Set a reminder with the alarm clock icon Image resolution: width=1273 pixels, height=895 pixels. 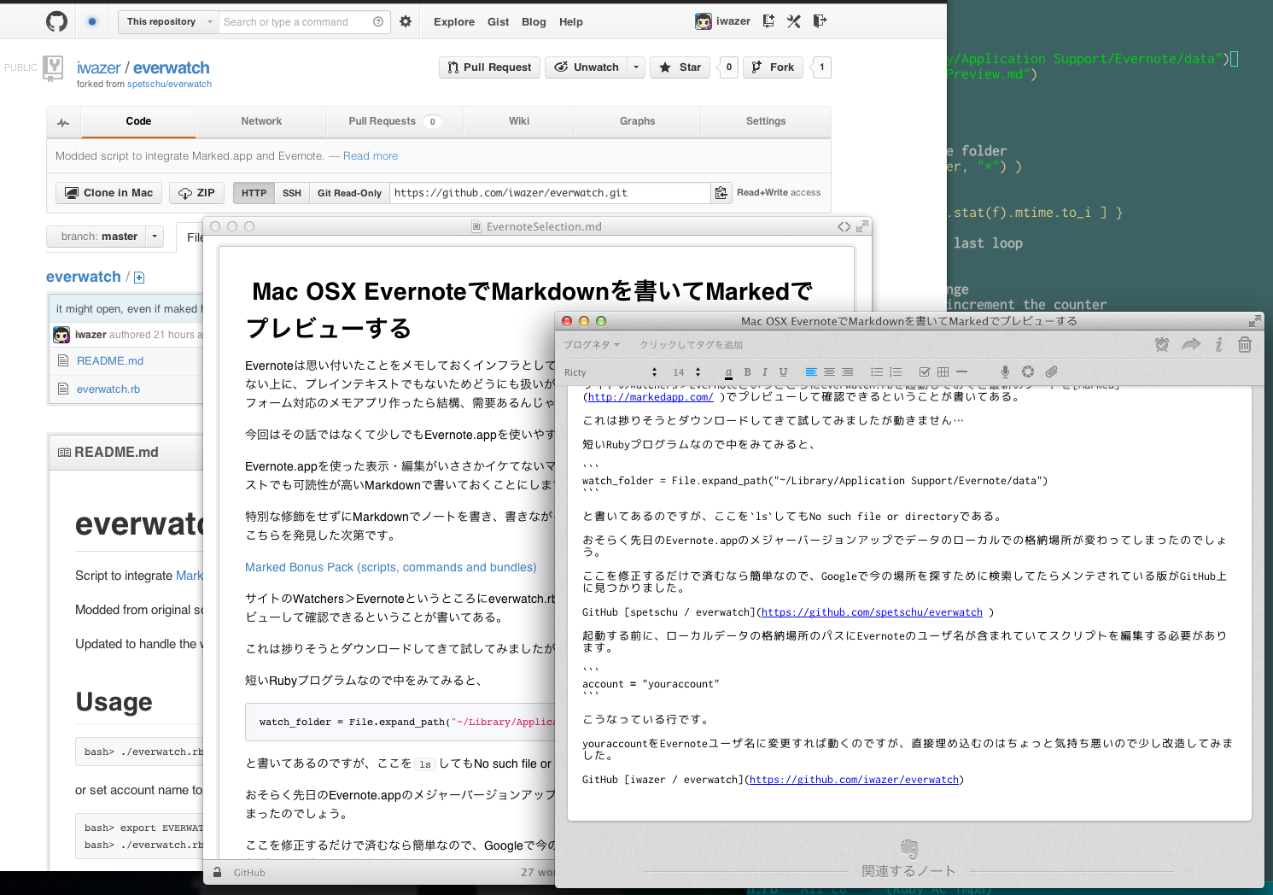[x=1162, y=344]
